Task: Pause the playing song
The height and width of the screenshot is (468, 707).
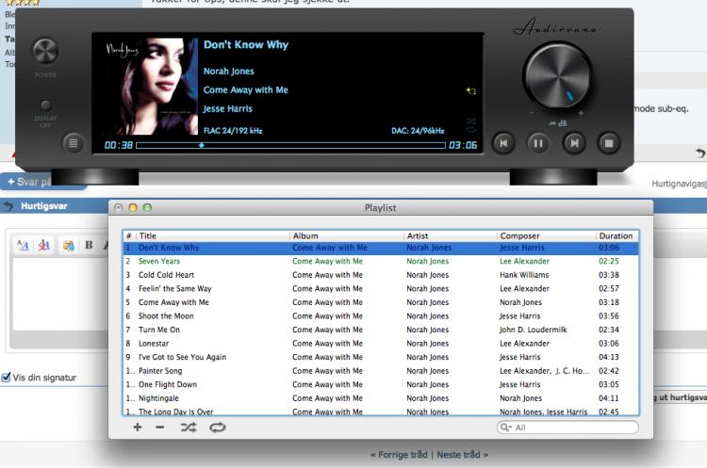Action: (x=538, y=143)
